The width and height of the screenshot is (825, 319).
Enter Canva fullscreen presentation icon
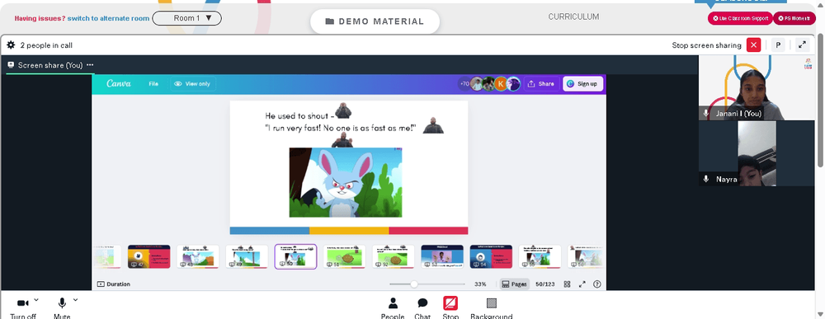[582, 284]
